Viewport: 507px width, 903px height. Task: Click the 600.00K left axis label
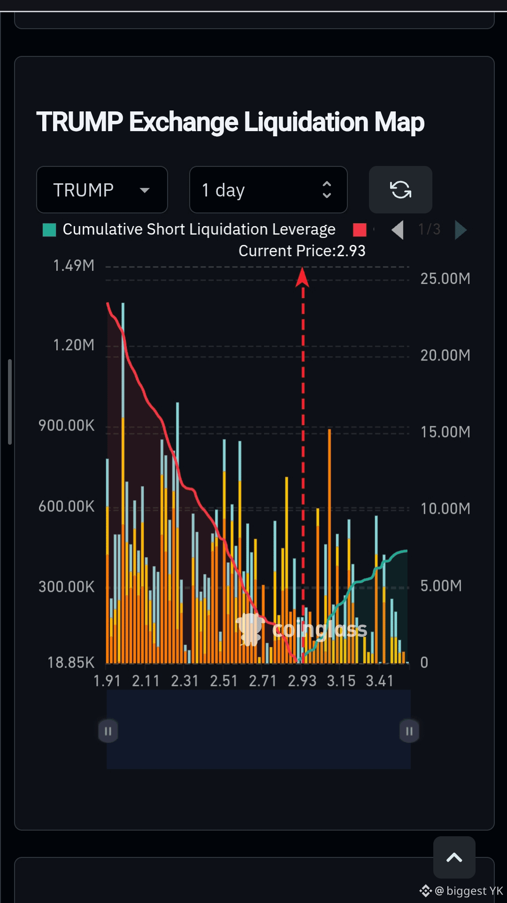click(67, 506)
